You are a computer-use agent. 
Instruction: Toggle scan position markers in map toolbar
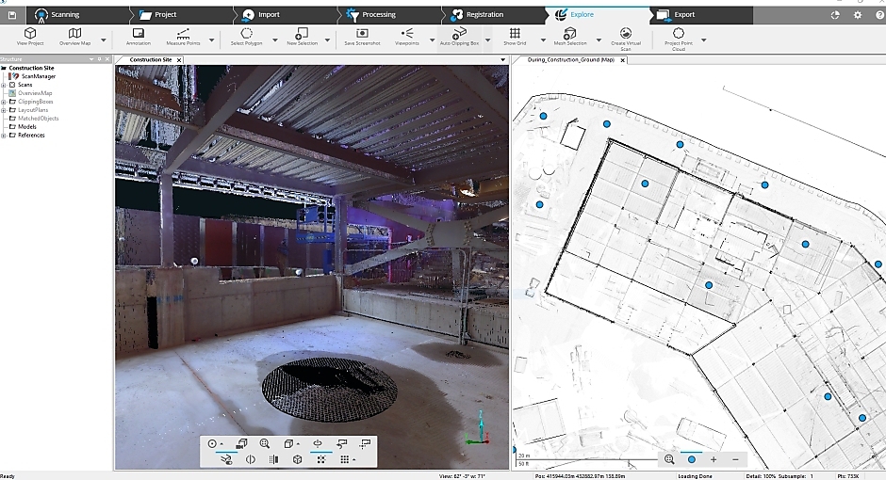coord(692,459)
